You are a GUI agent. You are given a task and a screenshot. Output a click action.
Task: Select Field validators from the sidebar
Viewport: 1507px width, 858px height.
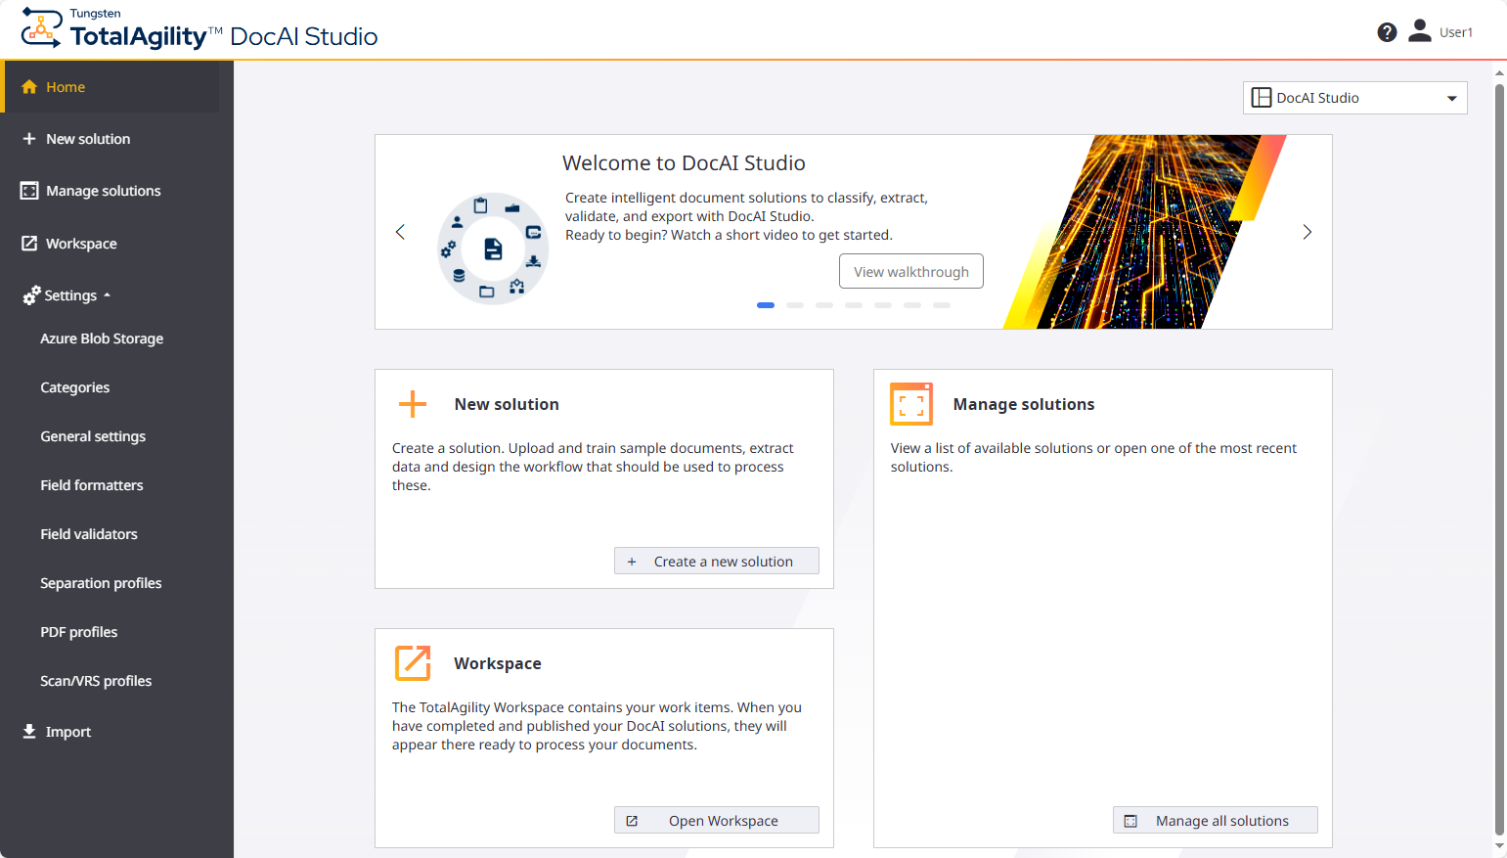coord(89,533)
